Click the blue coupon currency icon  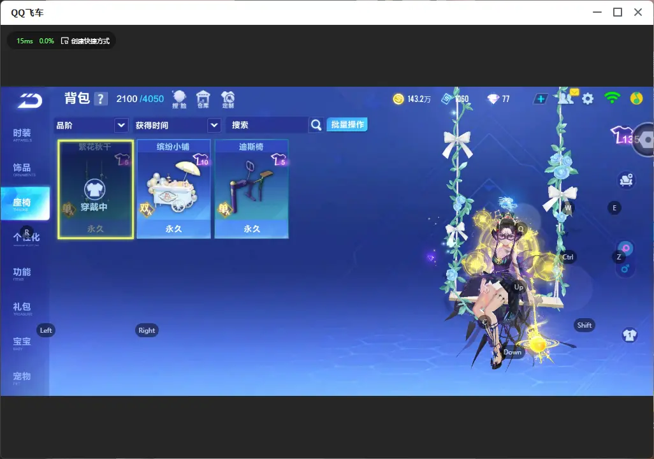tap(446, 99)
